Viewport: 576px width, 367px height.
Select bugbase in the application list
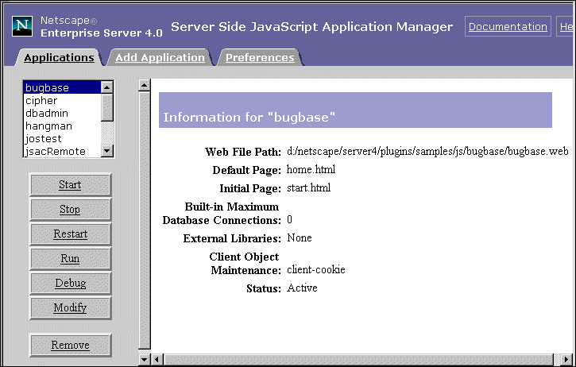(x=62, y=88)
